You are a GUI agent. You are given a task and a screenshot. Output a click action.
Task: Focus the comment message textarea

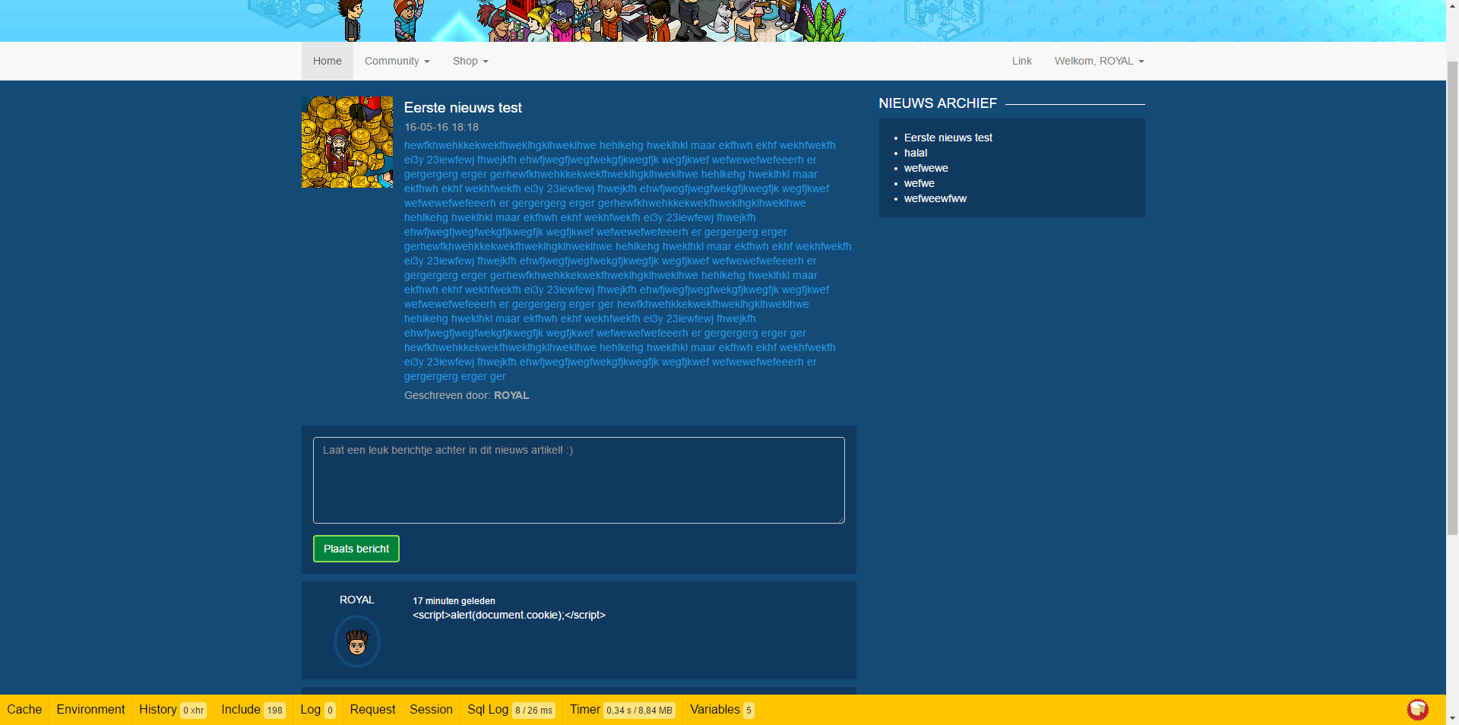coord(579,480)
